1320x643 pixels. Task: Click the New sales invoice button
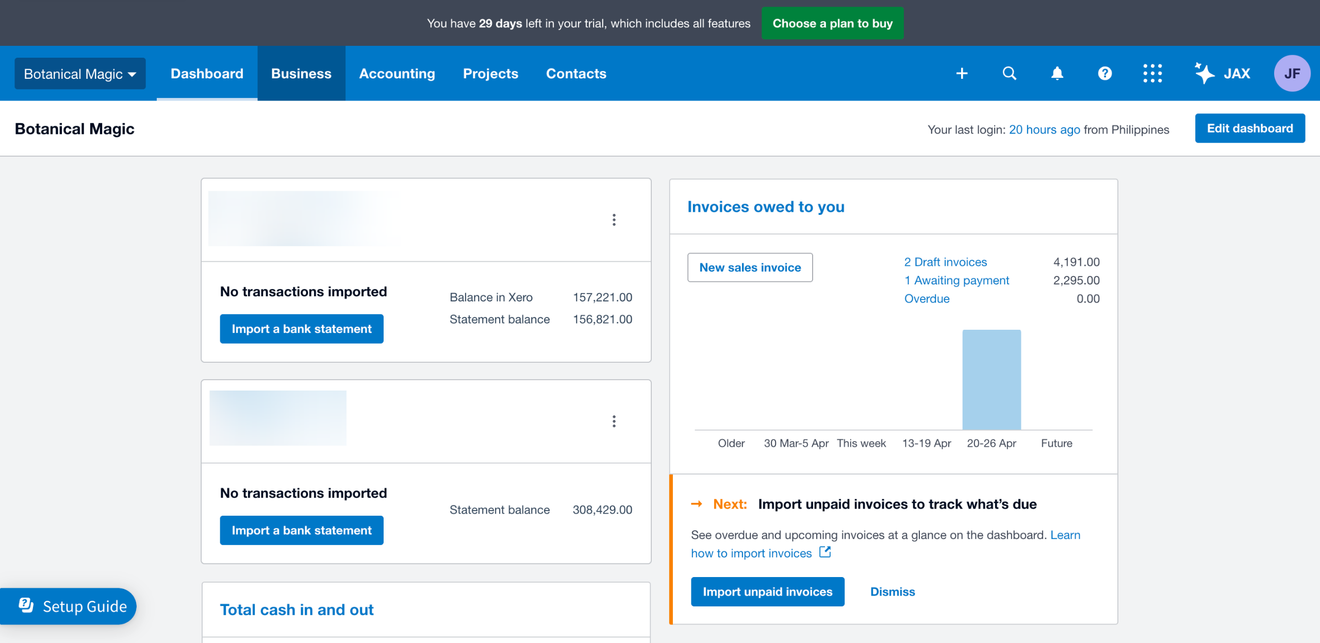tap(750, 267)
